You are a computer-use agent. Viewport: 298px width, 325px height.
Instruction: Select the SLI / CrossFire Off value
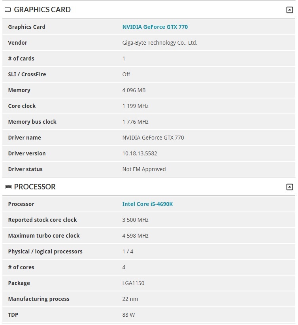[x=126, y=74]
